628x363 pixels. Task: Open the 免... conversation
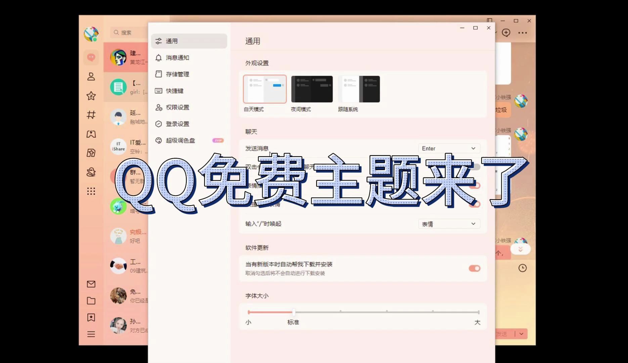(x=126, y=295)
